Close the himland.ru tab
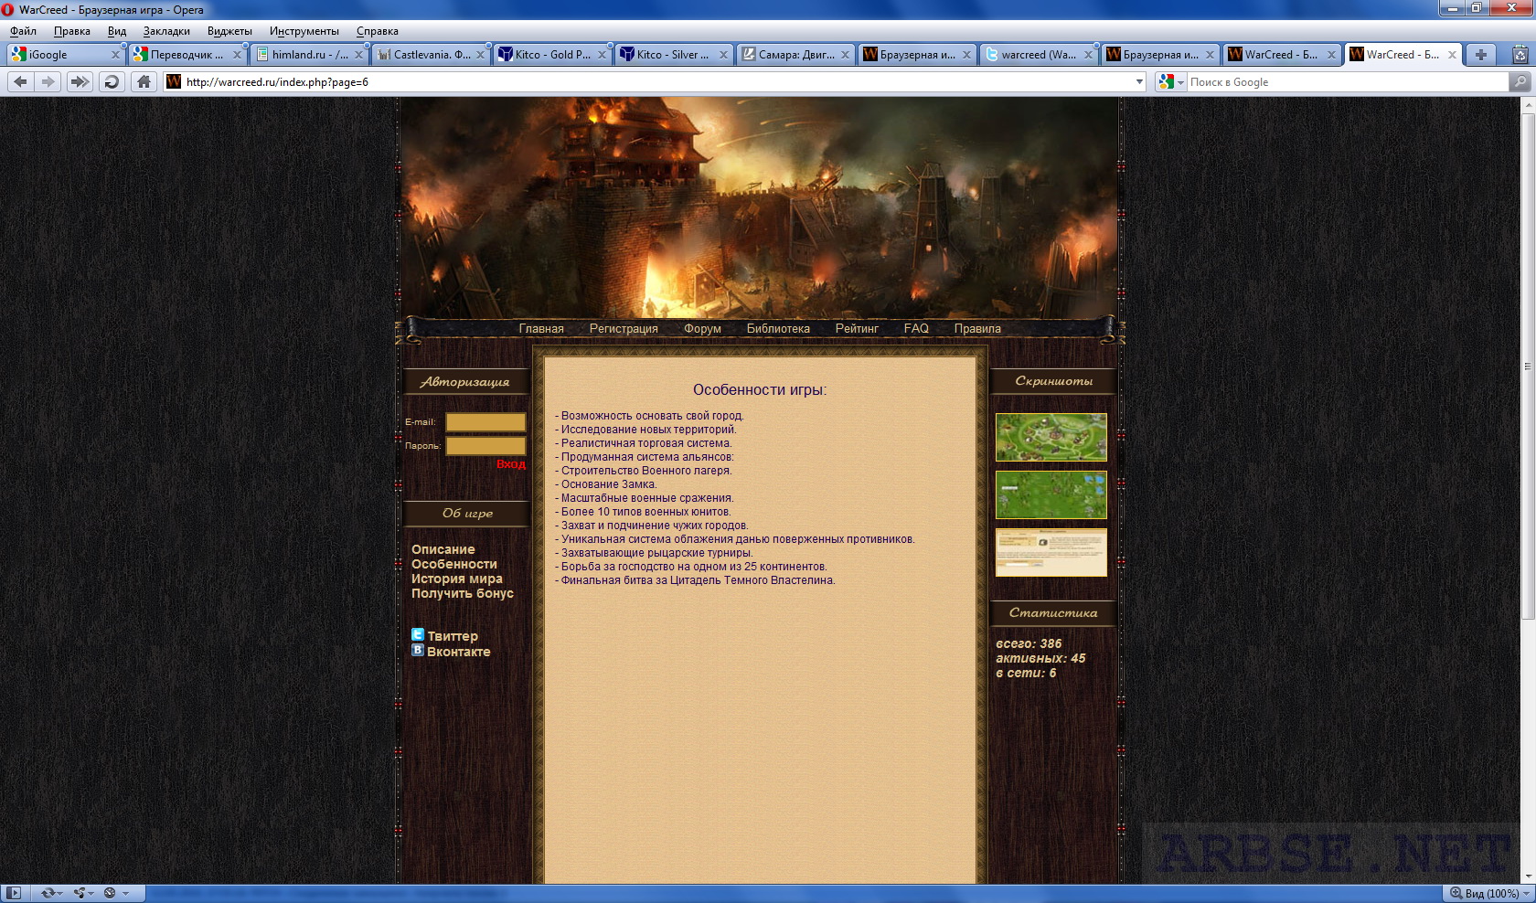This screenshot has height=903, width=1536. 358,55
